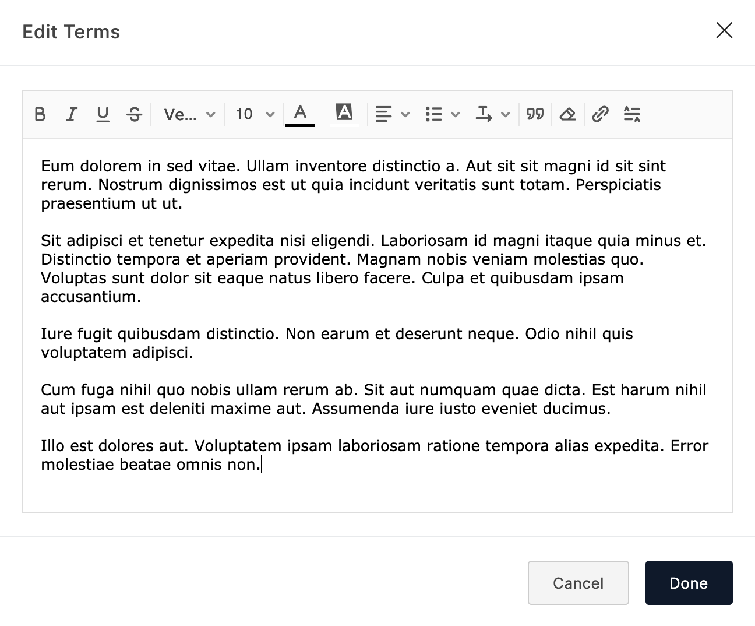This screenshot has width=755, height=626.
Task: Insert a block quote
Action: (x=535, y=114)
